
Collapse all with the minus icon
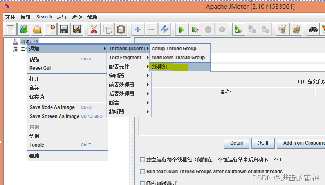point(151,29)
